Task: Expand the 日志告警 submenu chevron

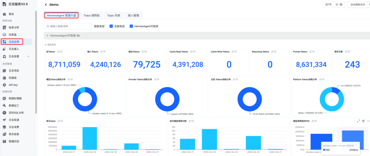Action: pos(32,56)
